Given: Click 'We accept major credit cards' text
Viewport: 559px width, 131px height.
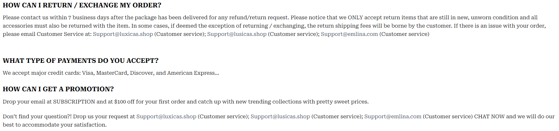Looking at the screenshot, I should click(41, 73).
